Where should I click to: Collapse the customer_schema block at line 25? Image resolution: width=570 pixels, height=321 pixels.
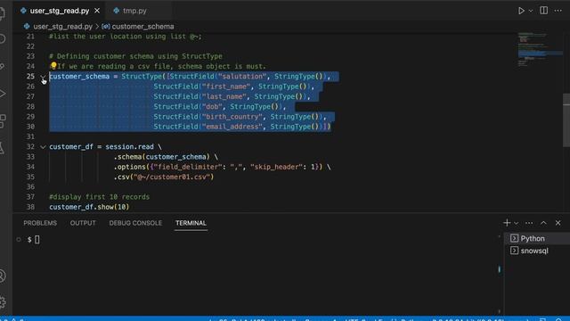click(43, 77)
